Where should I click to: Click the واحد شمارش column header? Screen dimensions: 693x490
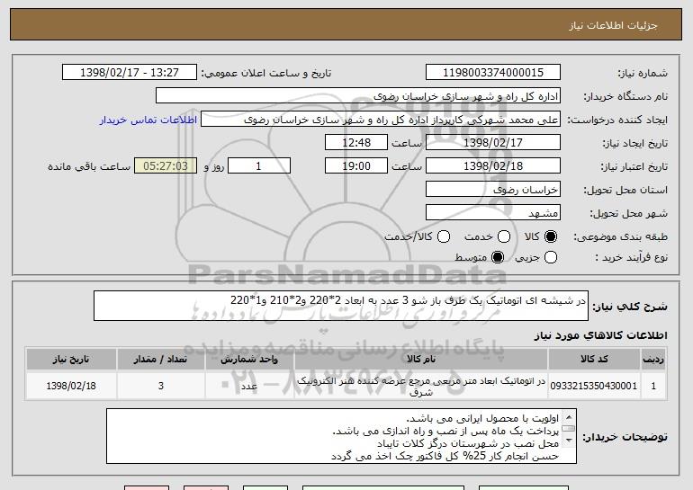(249, 360)
